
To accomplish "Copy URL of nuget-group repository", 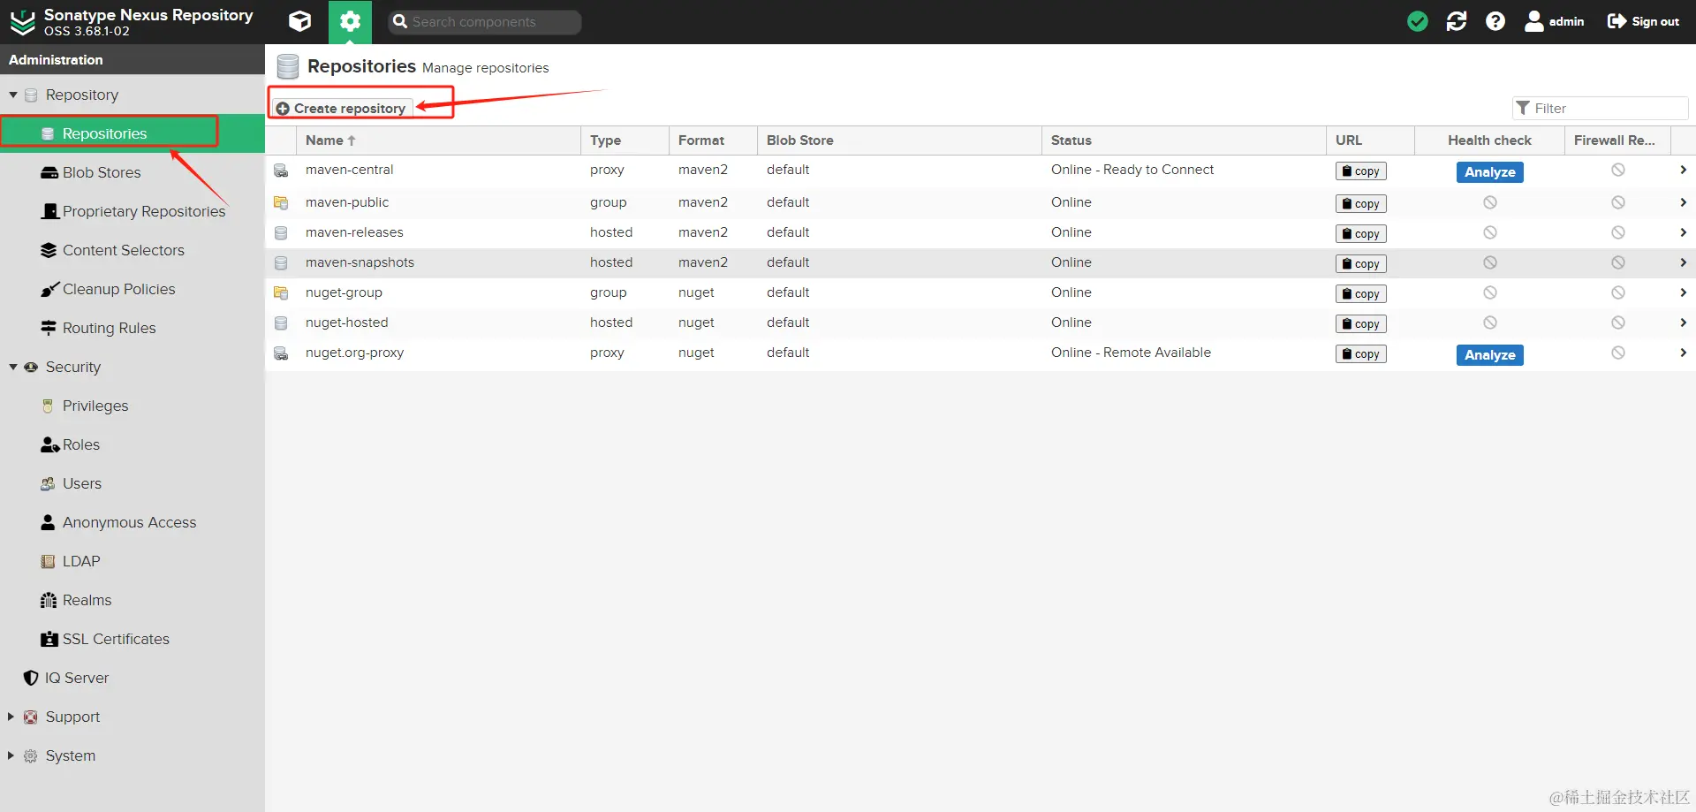I will [1360, 294].
